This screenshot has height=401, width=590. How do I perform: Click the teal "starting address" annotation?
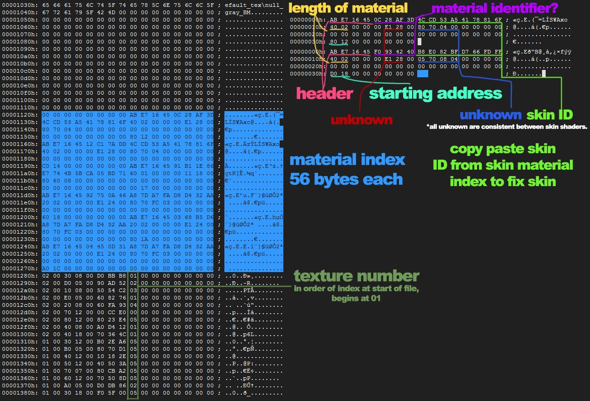click(x=436, y=93)
